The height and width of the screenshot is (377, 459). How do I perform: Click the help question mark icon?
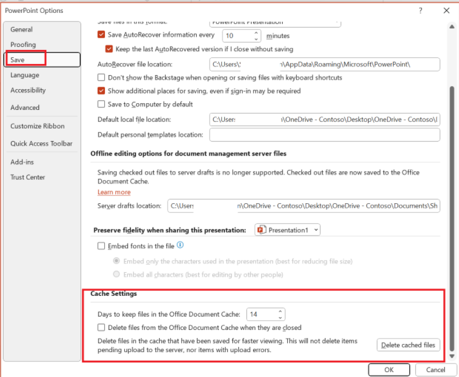click(421, 10)
